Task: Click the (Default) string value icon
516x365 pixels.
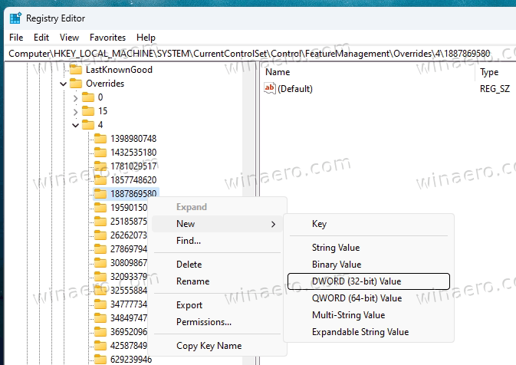Action: coord(270,88)
